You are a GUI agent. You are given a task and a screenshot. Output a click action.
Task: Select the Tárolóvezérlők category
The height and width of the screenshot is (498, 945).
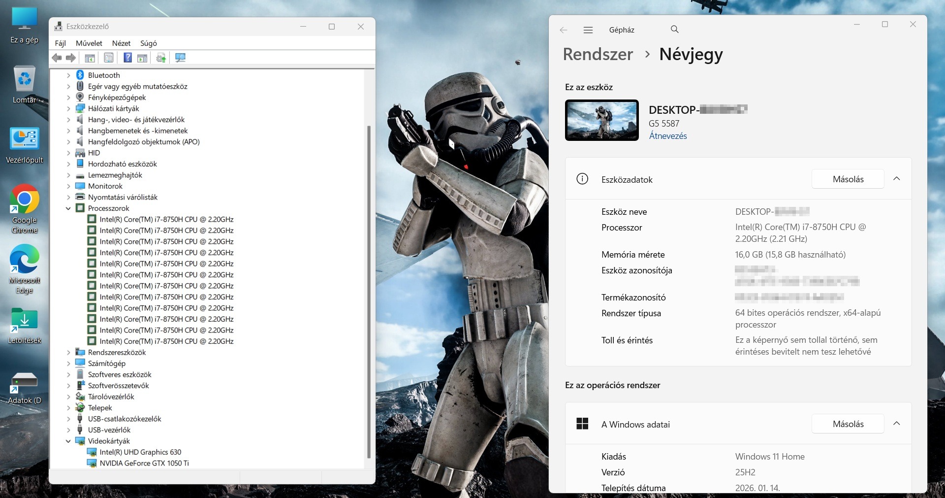coord(111,397)
